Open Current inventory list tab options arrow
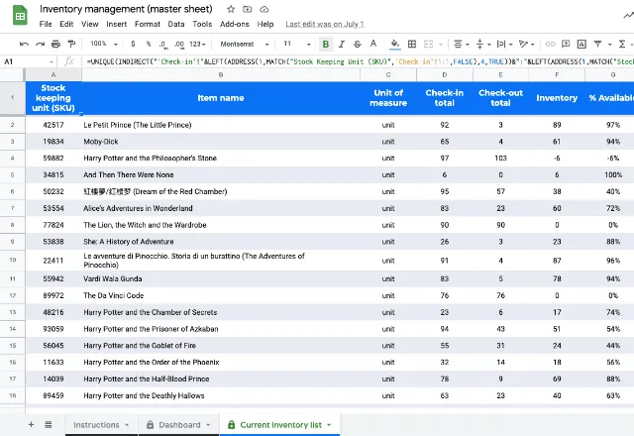 coord(329,425)
